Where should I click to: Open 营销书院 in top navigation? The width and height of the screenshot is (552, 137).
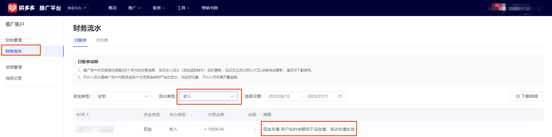pyautogui.click(x=210, y=8)
